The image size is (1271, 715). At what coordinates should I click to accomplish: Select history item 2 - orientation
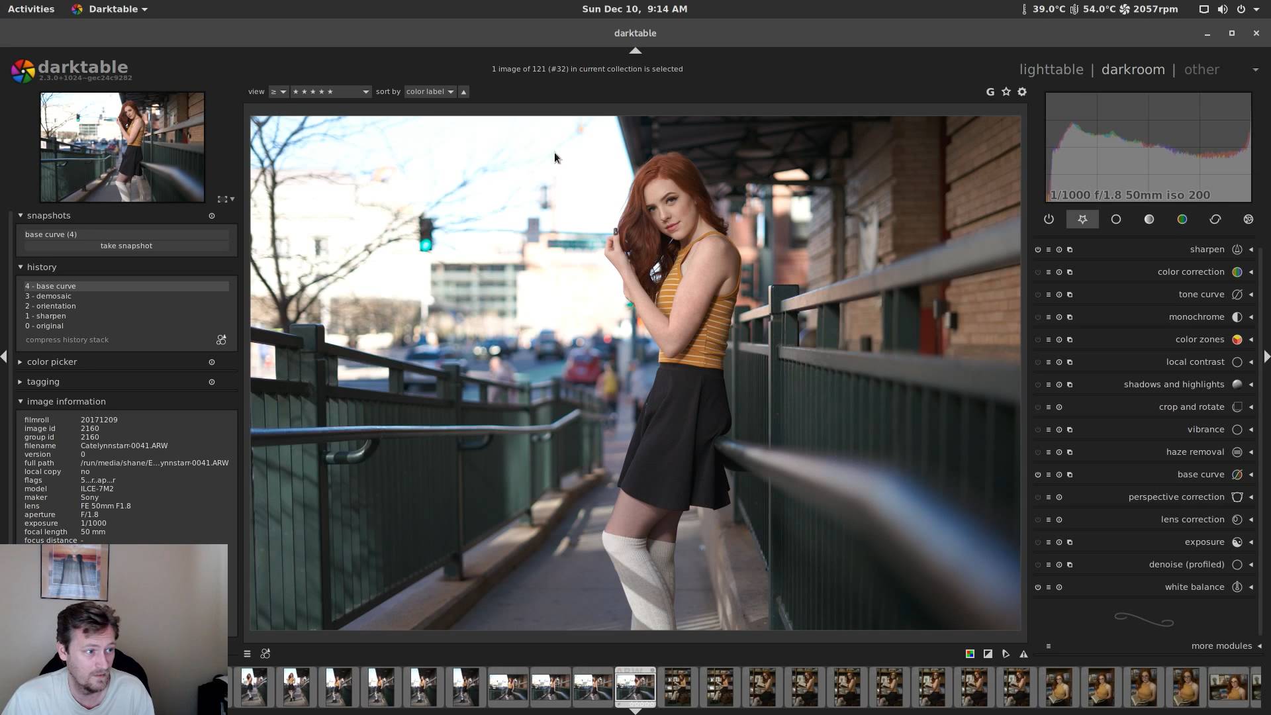(50, 306)
